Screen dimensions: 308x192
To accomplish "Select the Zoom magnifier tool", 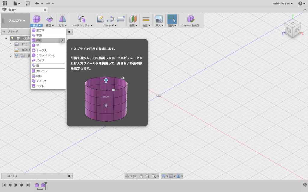I will pyautogui.click(x=147, y=176).
